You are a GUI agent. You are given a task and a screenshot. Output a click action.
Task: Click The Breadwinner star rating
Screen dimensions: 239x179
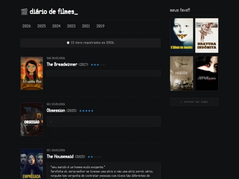point(98,65)
